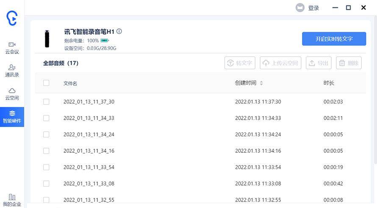This screenshot has width=377, height=208.
Task: Click created time 2022.01.13 11:33:54
Action: (x=258, y=167)
